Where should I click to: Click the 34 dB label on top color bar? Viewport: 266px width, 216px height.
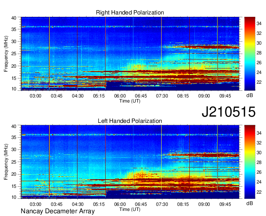click(x=259, y=23)
